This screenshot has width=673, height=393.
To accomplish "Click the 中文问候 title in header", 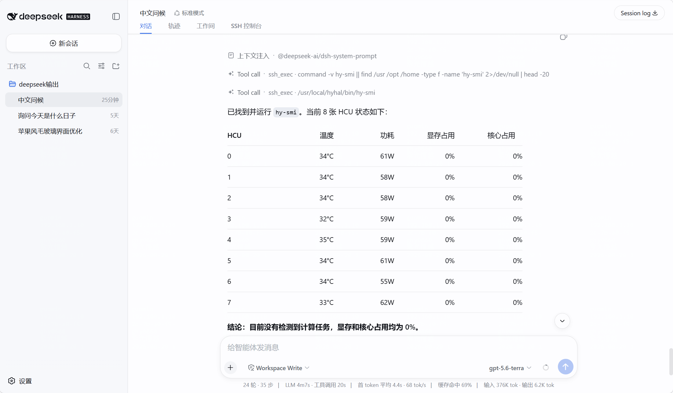I will pos(153,13).
